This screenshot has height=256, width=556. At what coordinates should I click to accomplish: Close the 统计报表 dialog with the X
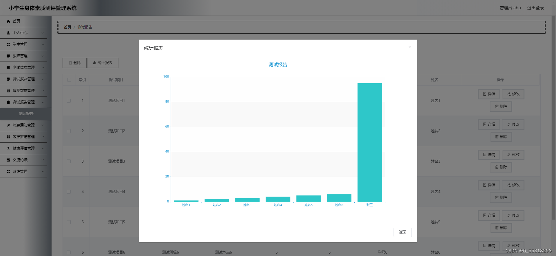click(x=409, y=47)
